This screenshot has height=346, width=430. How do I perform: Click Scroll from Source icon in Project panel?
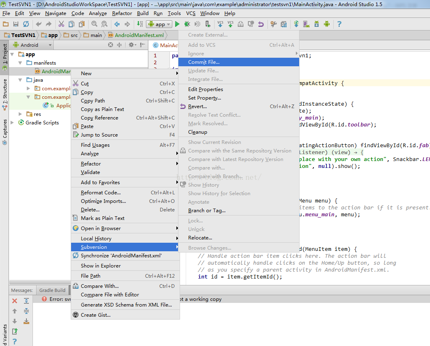click(110, 45)
